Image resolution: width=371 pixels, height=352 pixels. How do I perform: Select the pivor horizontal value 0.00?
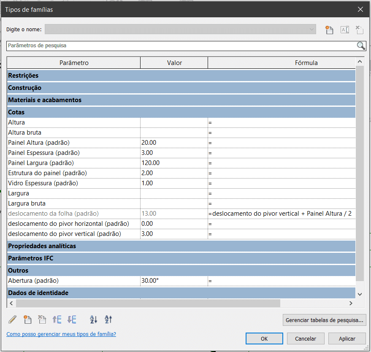tap(174, 224)
